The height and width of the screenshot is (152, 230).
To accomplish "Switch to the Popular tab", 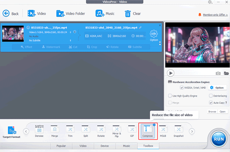I will coord(61,146).
